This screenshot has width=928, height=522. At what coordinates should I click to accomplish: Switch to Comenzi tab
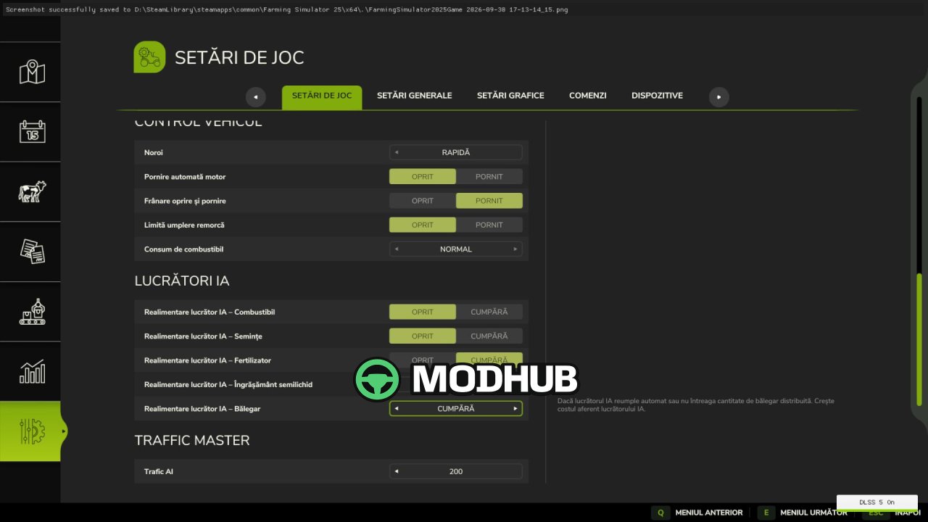click(x=588, y=96)
